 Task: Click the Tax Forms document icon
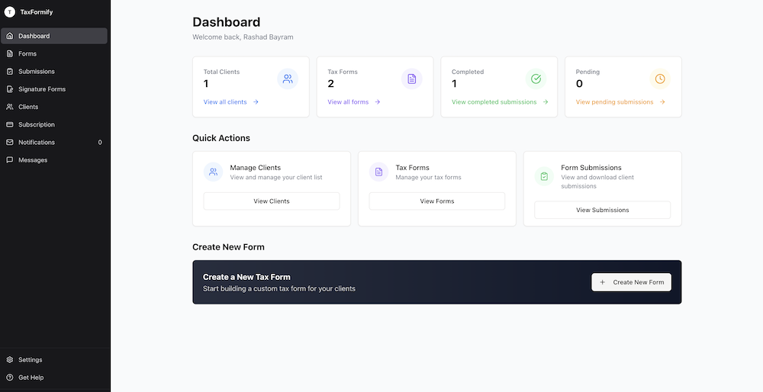coord(411,79)
